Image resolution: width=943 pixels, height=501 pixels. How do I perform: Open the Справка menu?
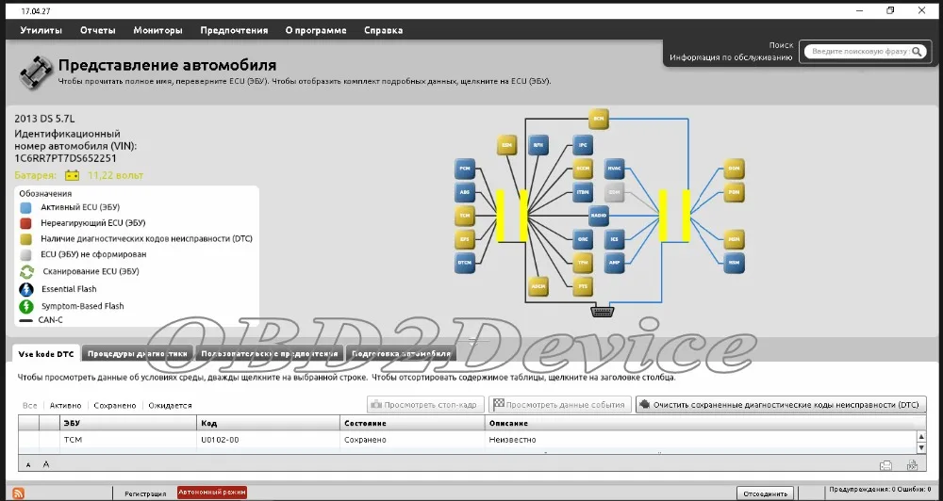383,30
